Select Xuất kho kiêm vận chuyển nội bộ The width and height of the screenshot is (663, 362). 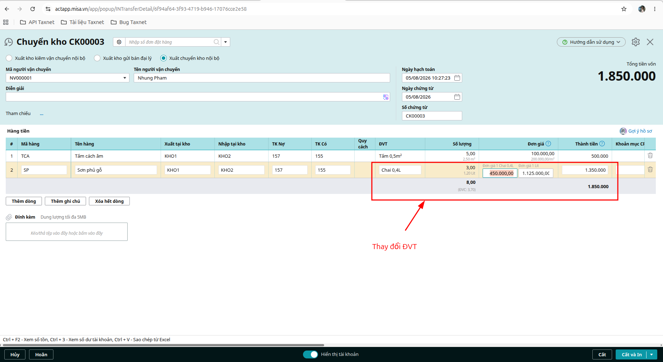[9, 58]
